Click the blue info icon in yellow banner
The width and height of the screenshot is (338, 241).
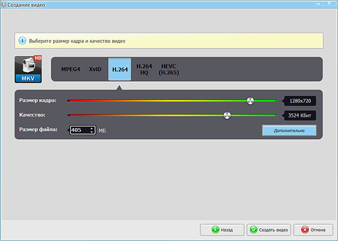pyautogui.click(x=22, y=41)
